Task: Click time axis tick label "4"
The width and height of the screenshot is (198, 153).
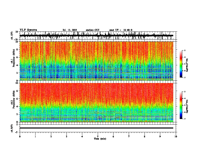Action: (x=82, y=136)
